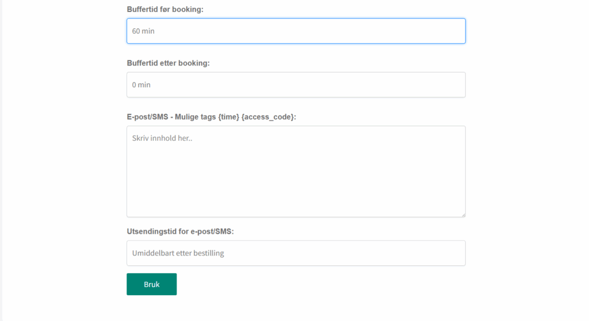Click the {time} tag in the label
589x321 pixels.
(228, 117)
